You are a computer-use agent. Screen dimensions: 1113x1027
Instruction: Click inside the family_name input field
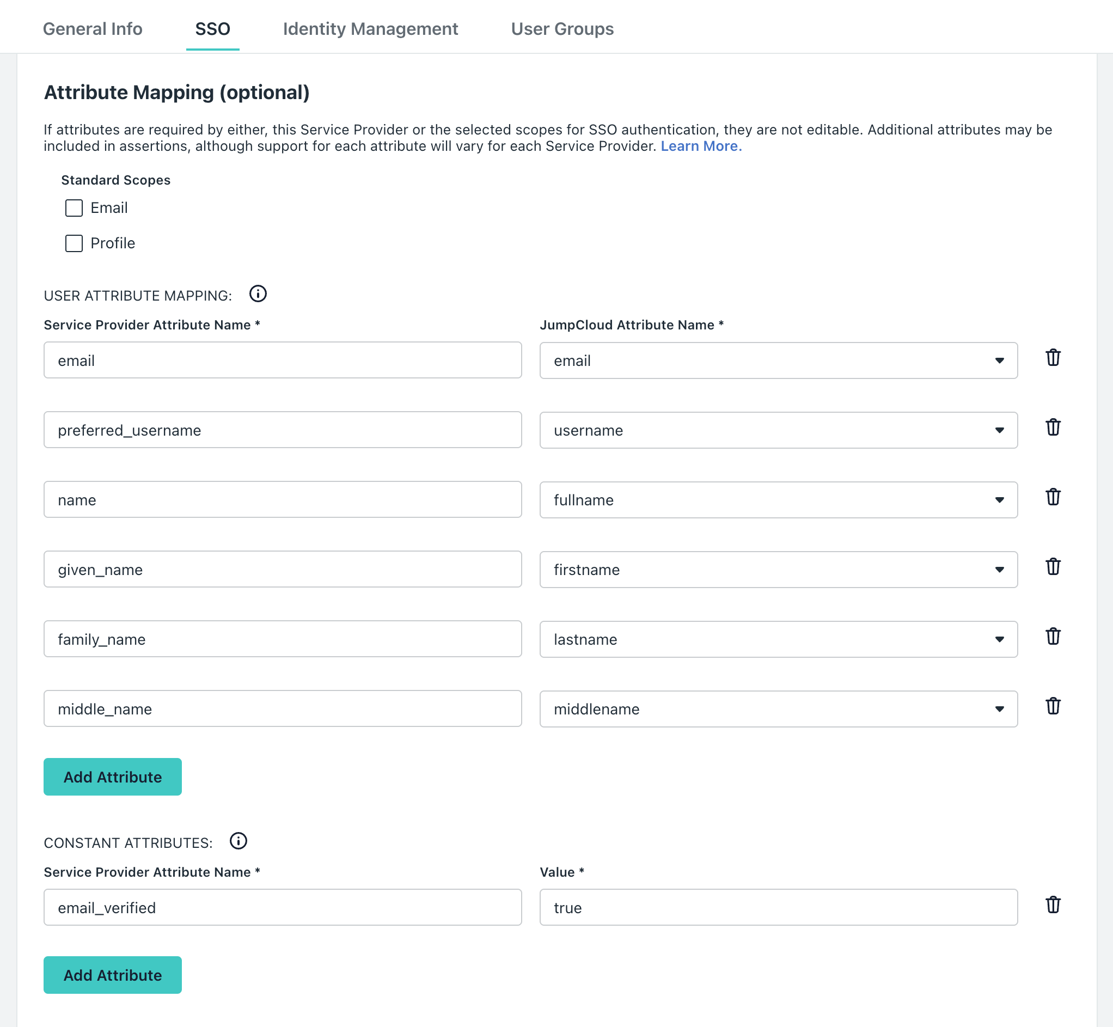(282, 639)
